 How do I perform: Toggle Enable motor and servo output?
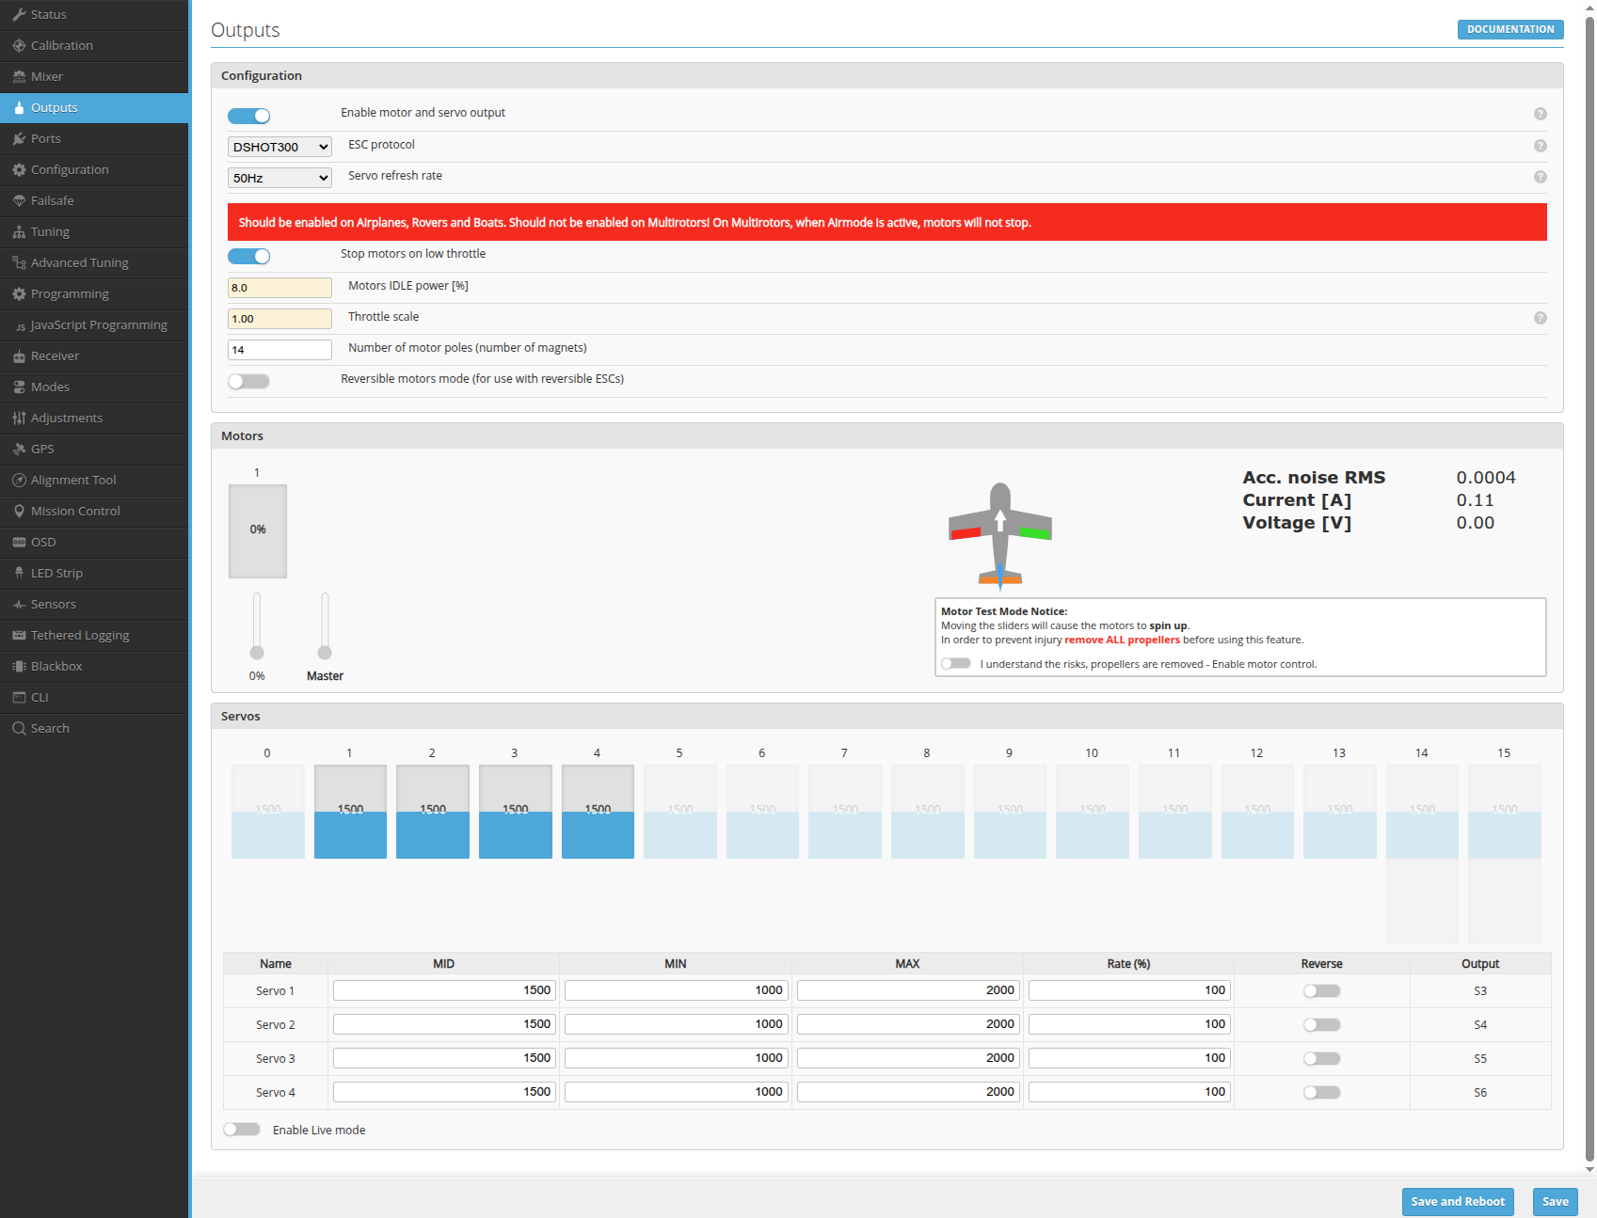coord(248,116)
